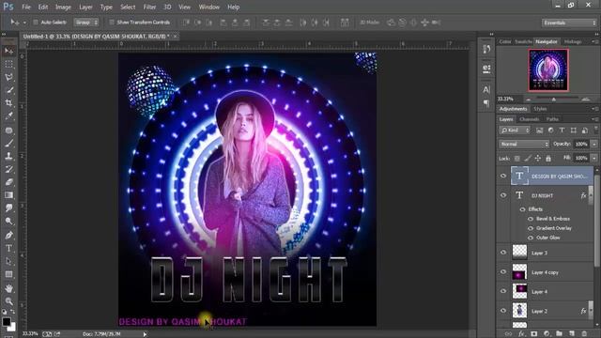Click the lock position icon
This screenshot has height=338, width=601.
coord(538,159)
